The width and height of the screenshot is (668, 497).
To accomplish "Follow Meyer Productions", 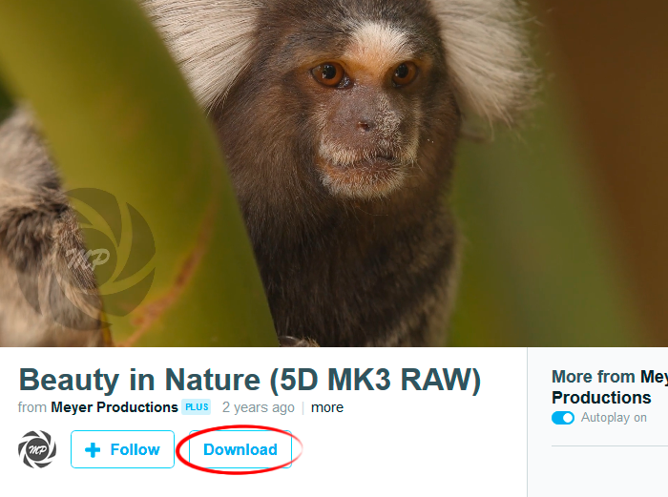I will [x=123, y=449].
